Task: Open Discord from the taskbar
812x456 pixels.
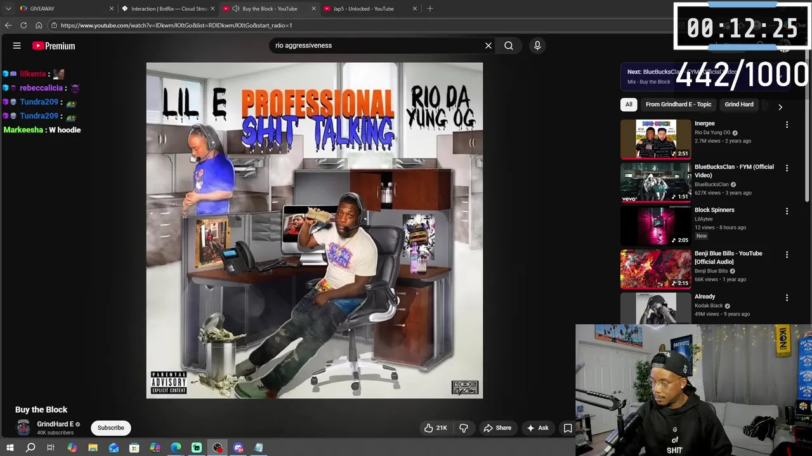Action: (x=239, y=448)
